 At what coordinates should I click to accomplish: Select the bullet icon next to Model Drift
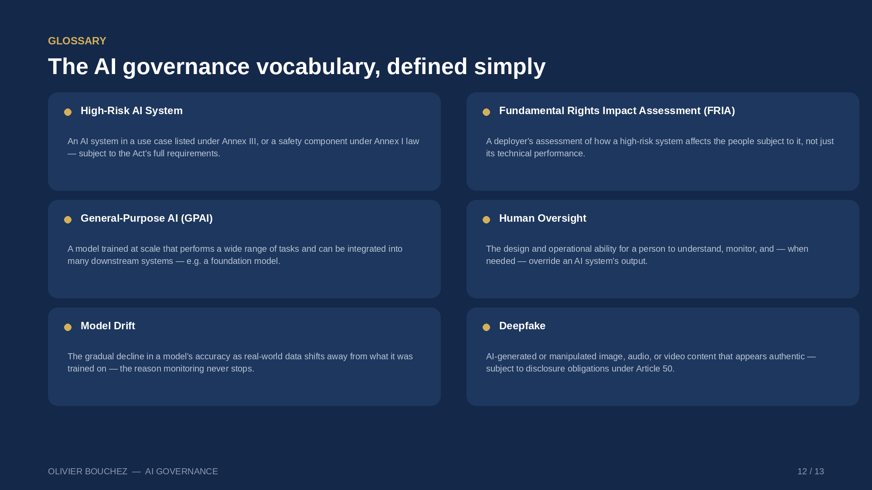[x=68, y=327]
